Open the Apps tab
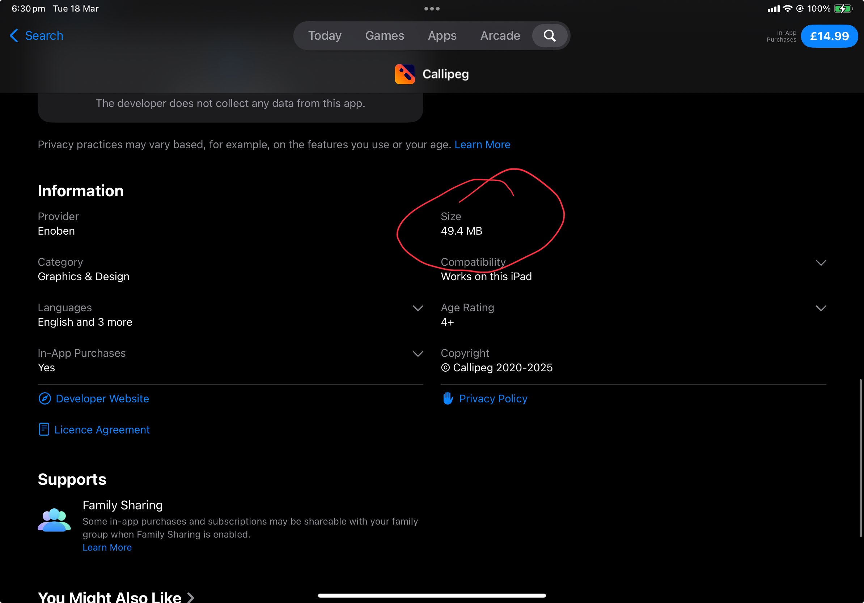 [442, 36]
